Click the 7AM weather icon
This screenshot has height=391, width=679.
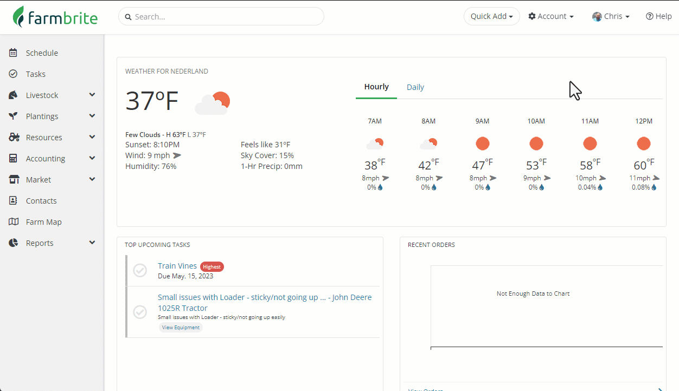click(375, 144)
